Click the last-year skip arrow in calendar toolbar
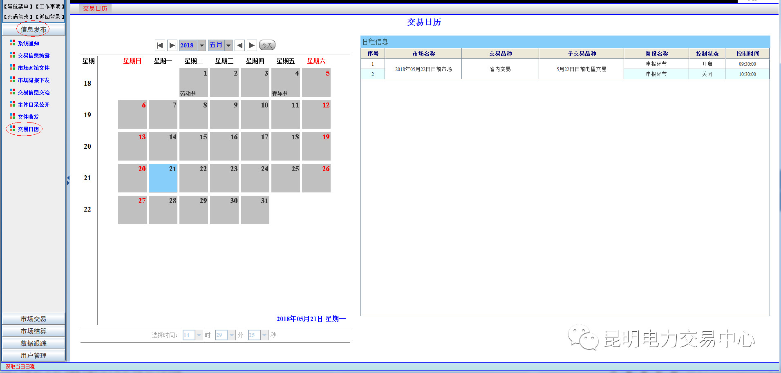Viewport: 781px width, 373px height. click(172, 45)
